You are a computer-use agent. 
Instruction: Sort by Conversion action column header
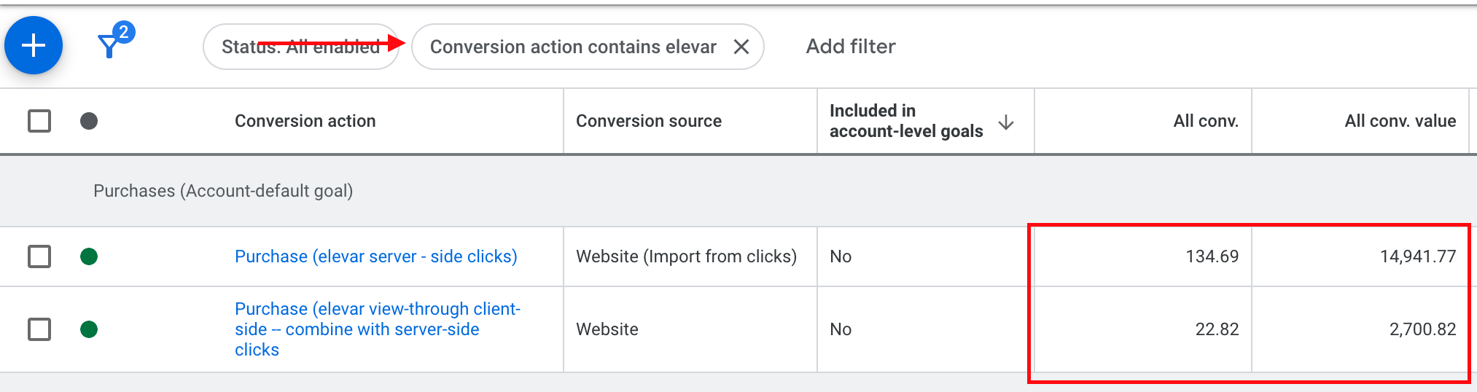[x=305, y=121]
